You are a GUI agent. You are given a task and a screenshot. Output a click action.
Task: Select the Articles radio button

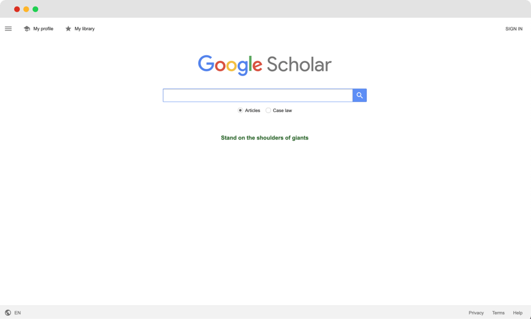click(x=241, y=110)
